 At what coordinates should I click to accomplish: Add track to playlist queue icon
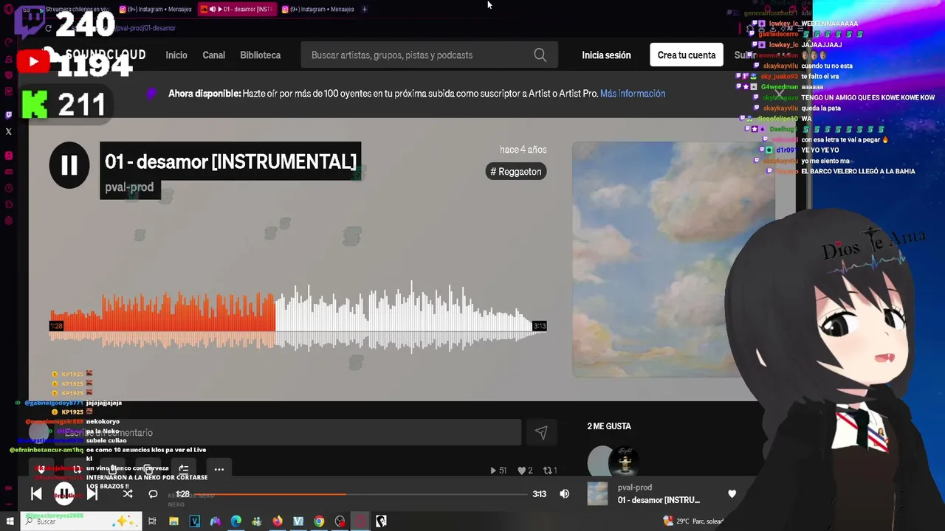(184, 469)
